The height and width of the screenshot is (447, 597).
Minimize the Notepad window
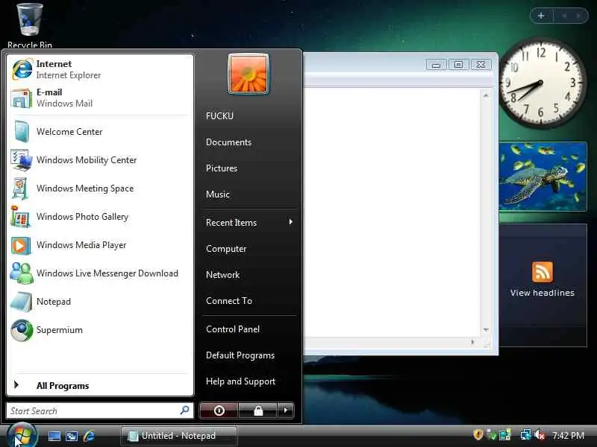tap(437, 65)
